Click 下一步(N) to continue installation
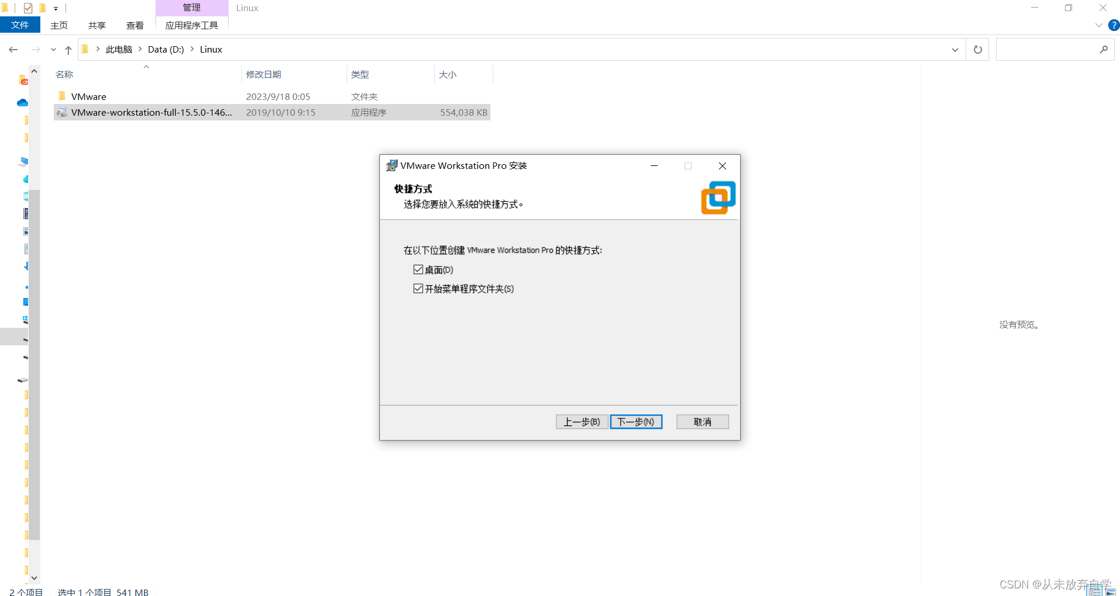 click(x=636, y=422)
